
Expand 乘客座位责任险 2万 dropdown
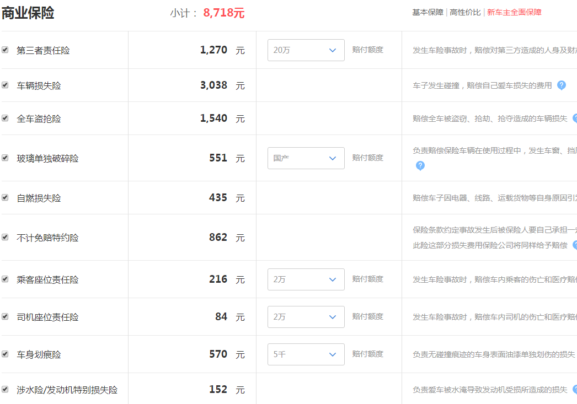[306, 279]
